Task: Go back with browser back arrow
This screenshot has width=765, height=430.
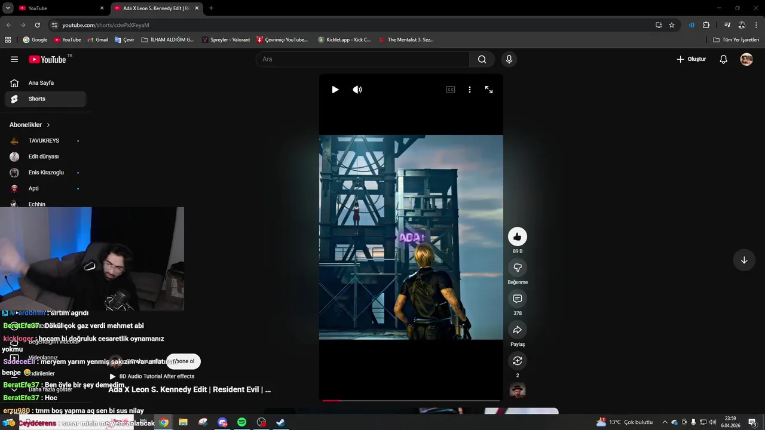Action: point(8,25)
